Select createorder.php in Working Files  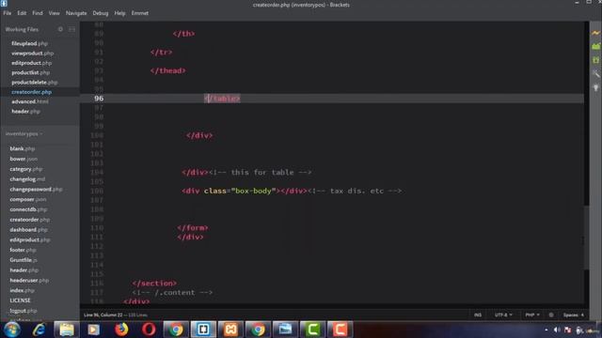click(x=31, y=92)
